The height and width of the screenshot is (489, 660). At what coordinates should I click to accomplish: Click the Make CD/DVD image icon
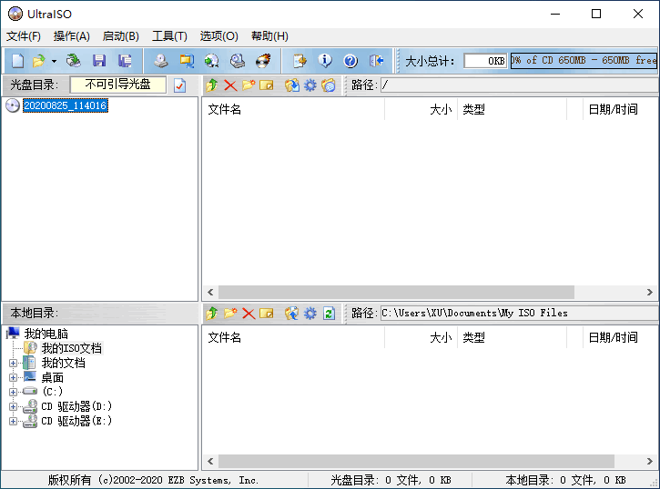[x=161, y=61]
